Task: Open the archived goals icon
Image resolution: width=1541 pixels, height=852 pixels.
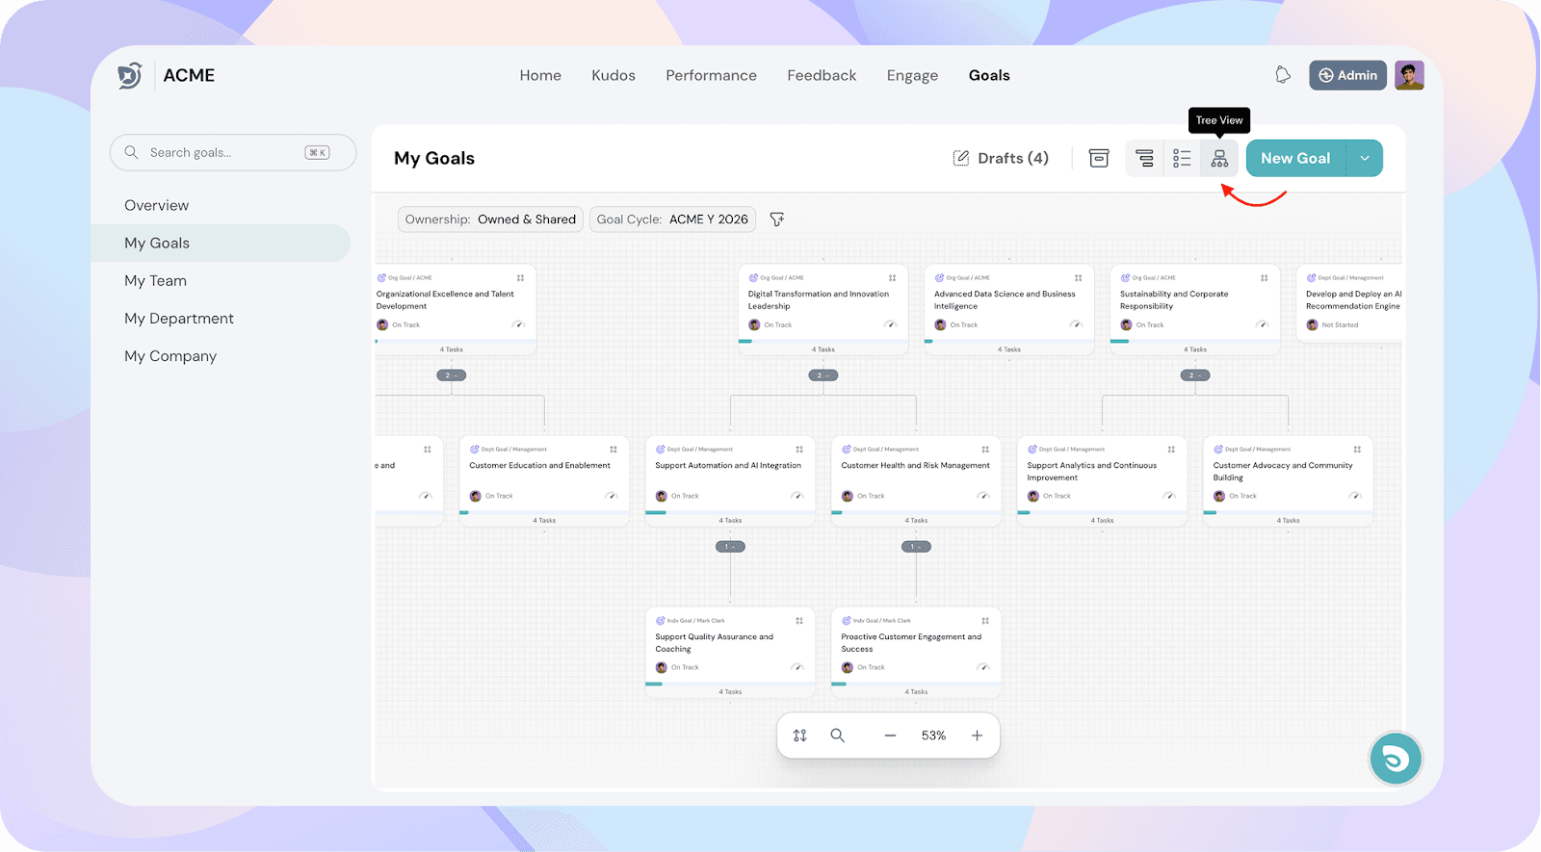Action: point(1099,159)
